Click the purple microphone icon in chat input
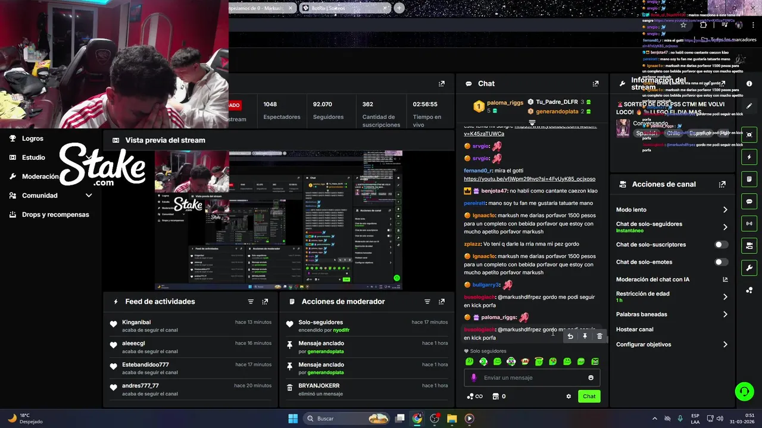The height and width of the screenshot is (428, 762). [474, 377]
